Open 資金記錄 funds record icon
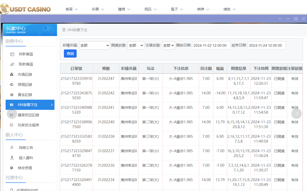Image resolution: width=307 pixels, height=191 pixels. point(12,95)
